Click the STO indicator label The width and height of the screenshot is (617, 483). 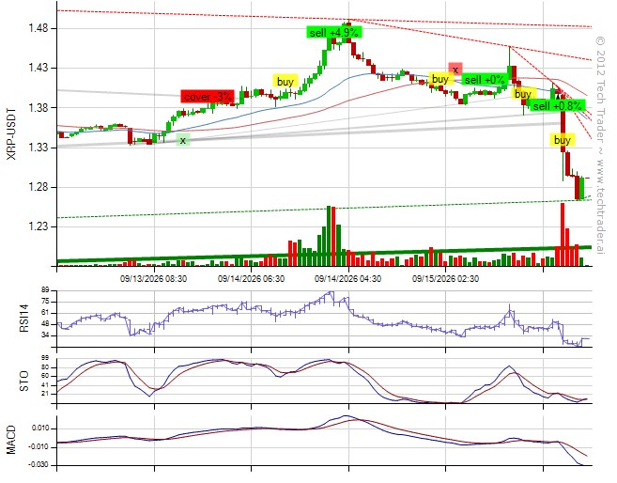point(24,381)
